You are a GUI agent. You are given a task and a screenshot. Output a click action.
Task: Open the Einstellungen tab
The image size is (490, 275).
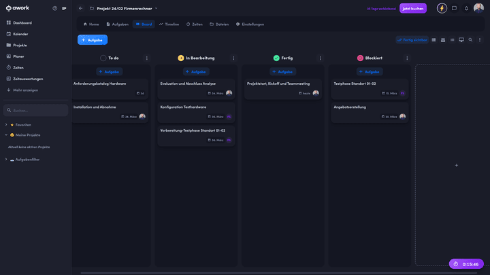pyautogui.click(x=250, y=24)
